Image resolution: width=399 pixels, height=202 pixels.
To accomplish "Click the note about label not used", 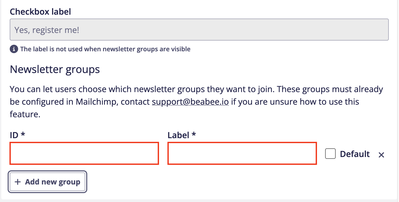I will 105,49.
